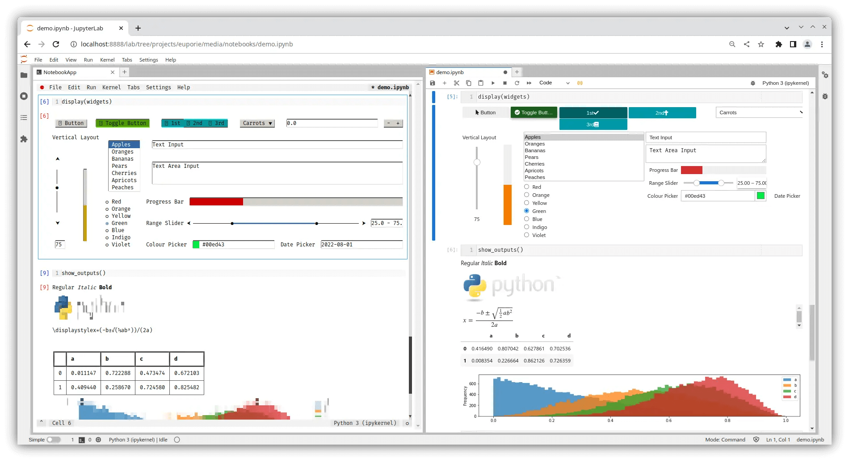The image size is (849, 462).
Task: Open the Carrots dropdown in terminal notebook
Action: click(257, 123)
